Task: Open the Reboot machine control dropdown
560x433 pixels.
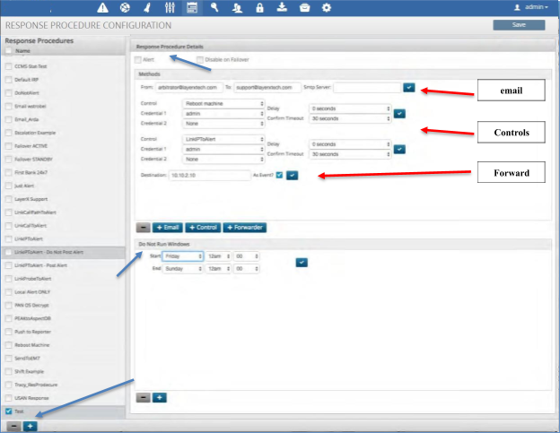Action: tap(224, 103)
